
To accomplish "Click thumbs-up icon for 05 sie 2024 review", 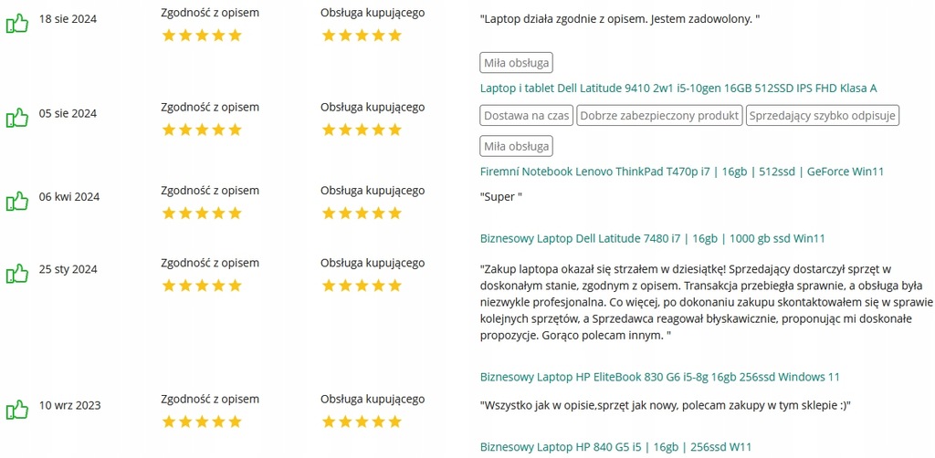I will click(17, 118).
